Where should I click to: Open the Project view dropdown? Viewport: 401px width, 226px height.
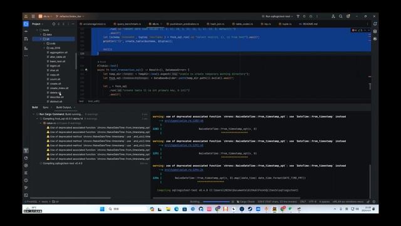click(x=38, y=24)
